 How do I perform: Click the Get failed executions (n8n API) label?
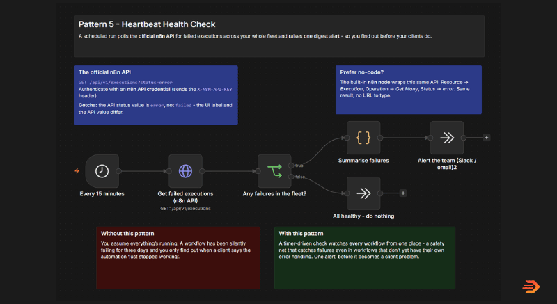[x=185, y=198]
